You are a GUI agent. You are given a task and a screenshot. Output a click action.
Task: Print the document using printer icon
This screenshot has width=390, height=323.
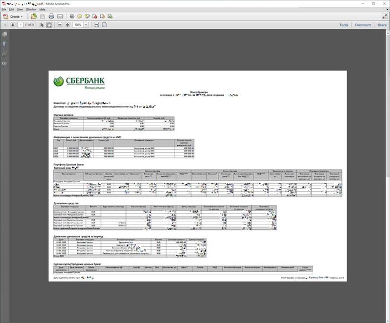pos(51,16)
